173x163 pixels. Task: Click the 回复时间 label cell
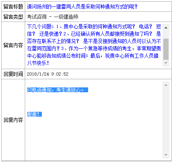(x=13, y=74)
